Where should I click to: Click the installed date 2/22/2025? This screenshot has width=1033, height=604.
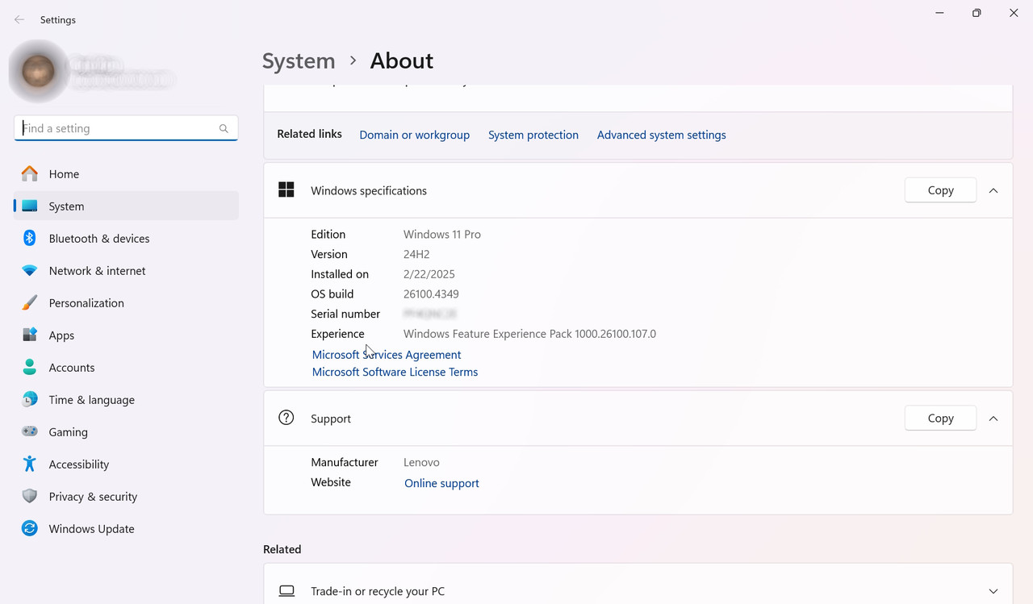[429, 274]
